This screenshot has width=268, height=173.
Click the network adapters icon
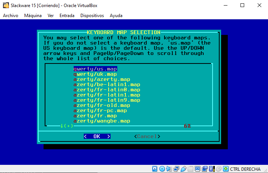(176, 169)
